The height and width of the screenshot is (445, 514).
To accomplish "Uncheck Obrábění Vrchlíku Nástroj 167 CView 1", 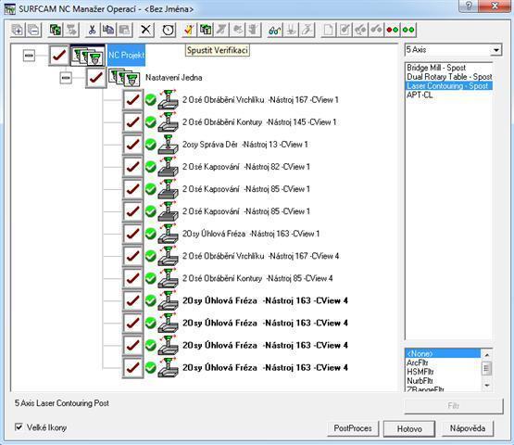I will (x=132, y=100).
